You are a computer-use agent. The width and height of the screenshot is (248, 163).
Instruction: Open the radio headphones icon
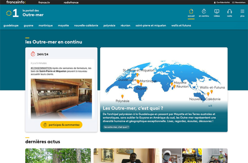pos(229,12)
